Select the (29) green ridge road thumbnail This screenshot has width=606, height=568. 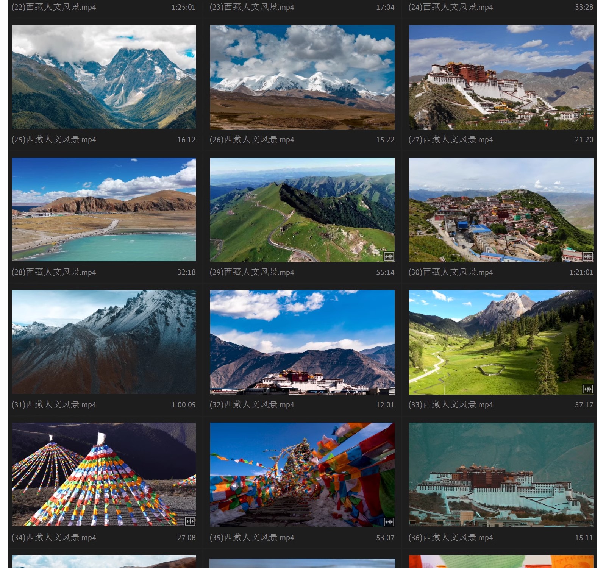(302, 210)
